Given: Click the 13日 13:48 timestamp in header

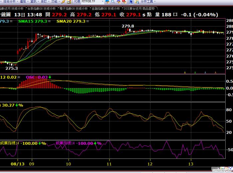Looking at the screenshot, I should pyautogui.click(x=28, y=15).
